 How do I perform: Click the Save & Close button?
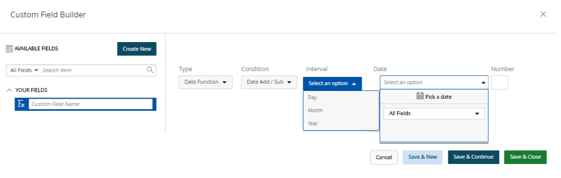point(525,157)
